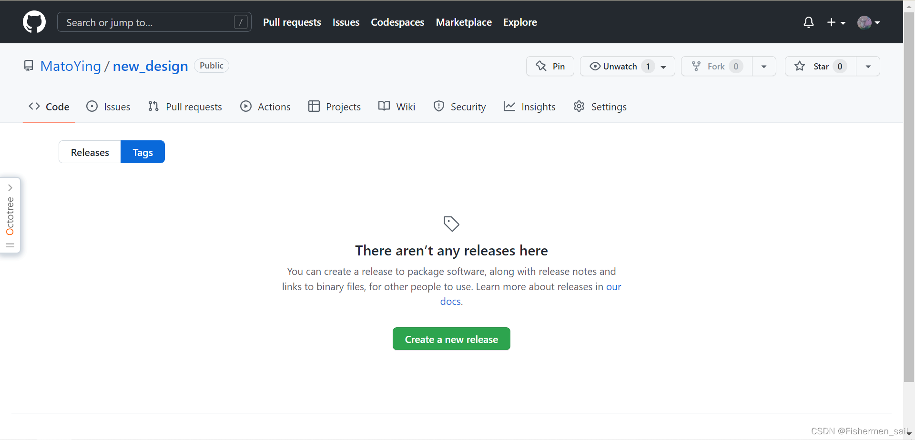The height and width of the screenshot is (440, 915).
Task: Click the Octotree panel label
Action: pos(10,216)
